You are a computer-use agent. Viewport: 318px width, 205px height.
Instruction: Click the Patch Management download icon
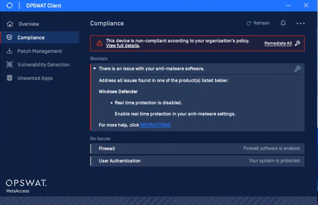9,51
